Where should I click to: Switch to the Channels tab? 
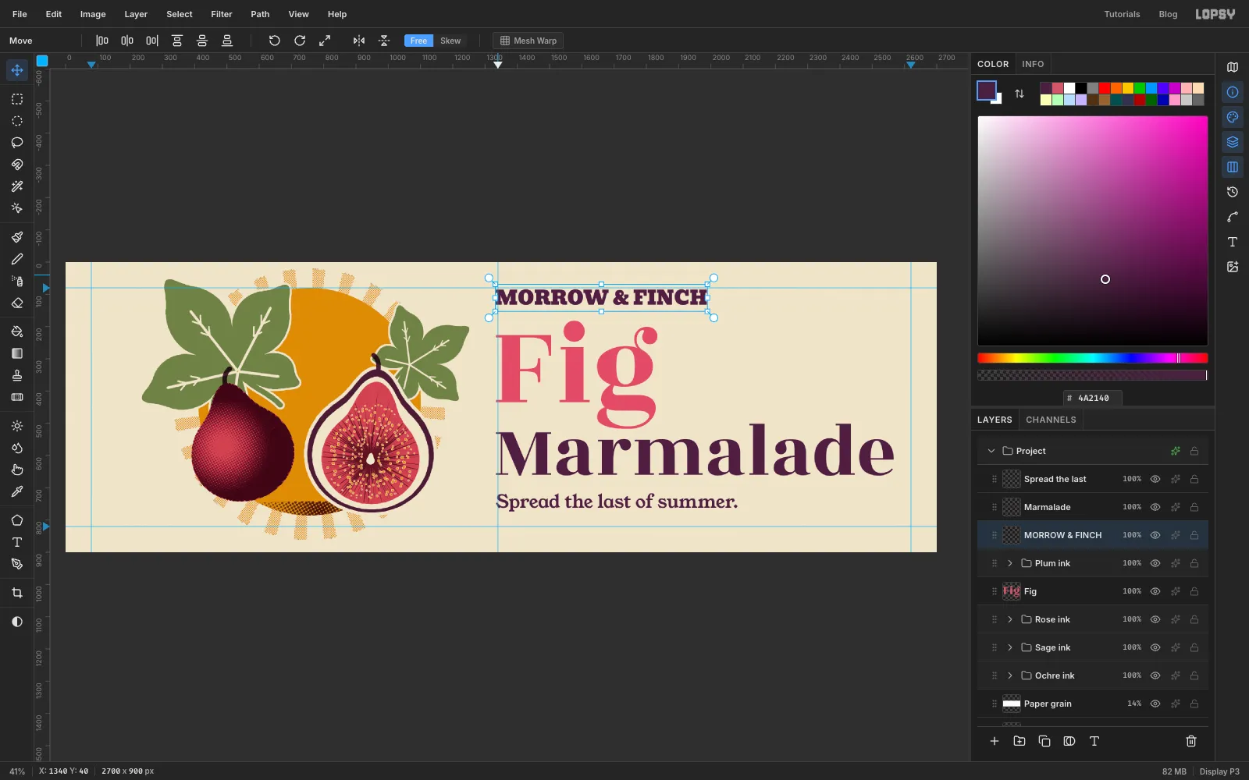[x=1051, y=420]
